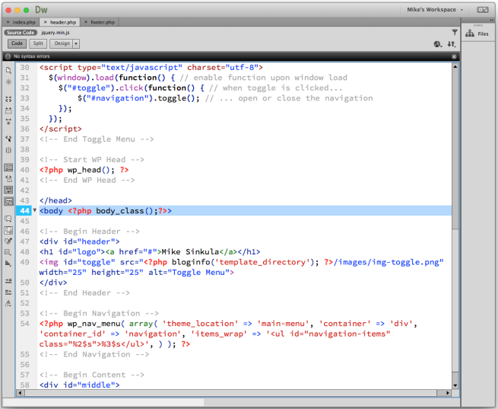Dismiss the No syntax errors info bar
This screenshot has width=498, height=409.
pyautogui.click(x=454, y=56)
